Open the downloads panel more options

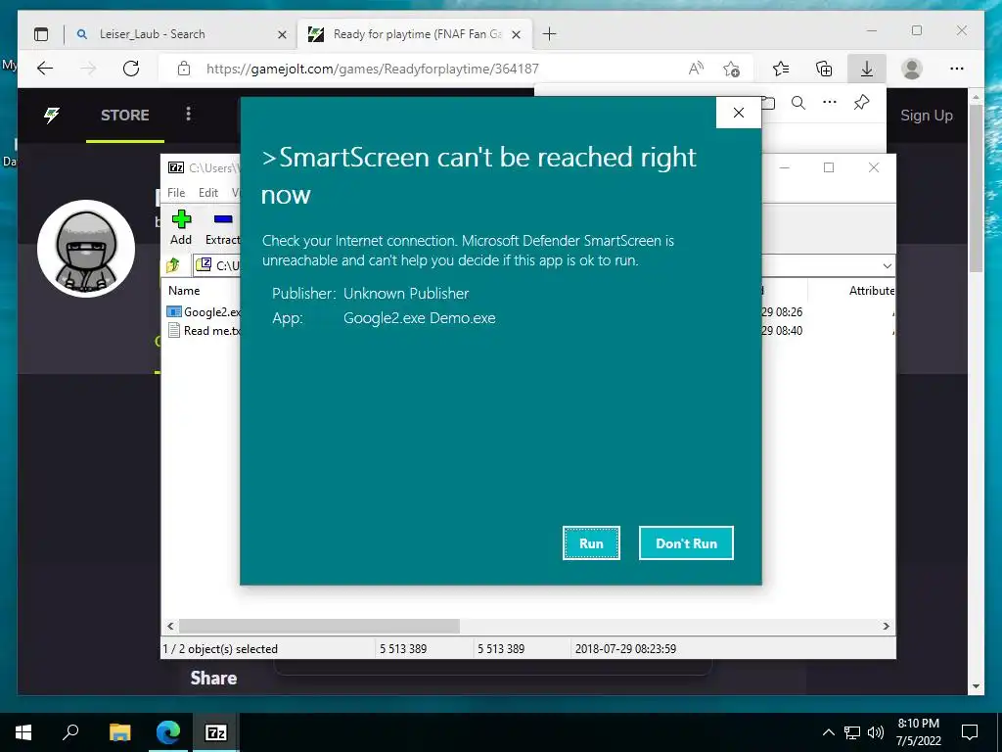[x=830, y=102]
